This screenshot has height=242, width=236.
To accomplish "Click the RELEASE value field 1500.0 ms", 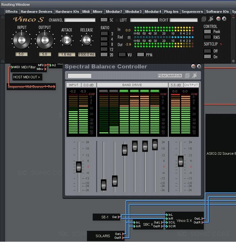I will [87, 54].
